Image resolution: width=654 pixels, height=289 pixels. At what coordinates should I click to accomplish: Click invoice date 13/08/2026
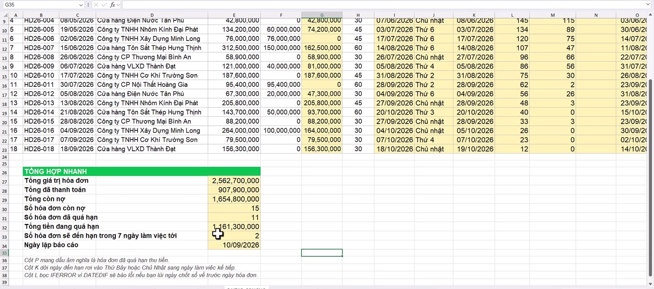click(77, 103)
